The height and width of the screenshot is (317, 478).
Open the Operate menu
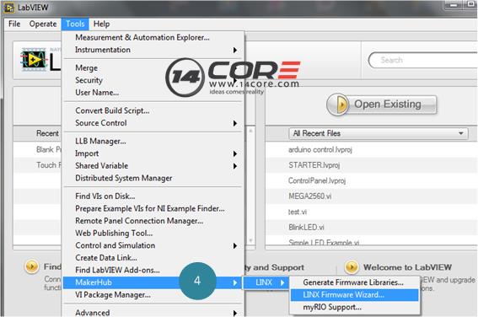pos(43,24)
